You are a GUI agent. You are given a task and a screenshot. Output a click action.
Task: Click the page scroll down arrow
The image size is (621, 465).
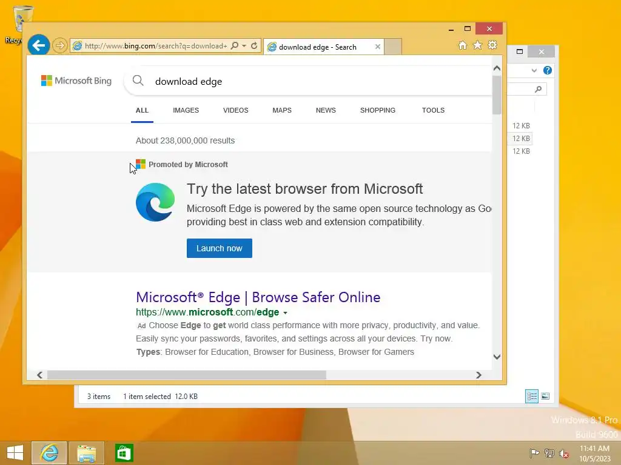point(497,357)
